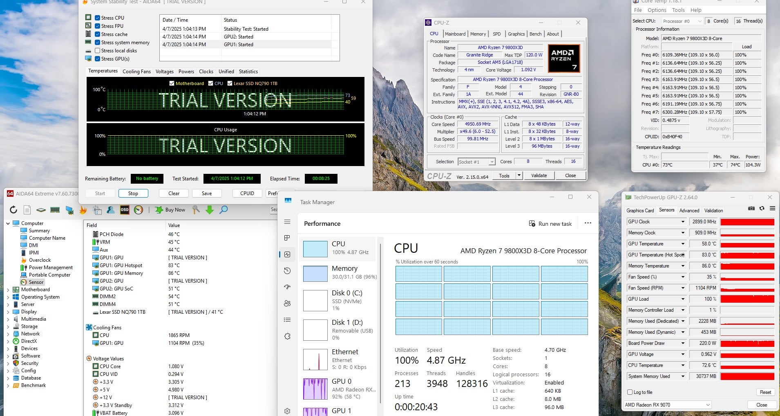The image size is (780, 416).
Task: Switch to the Cooling Fans tab in stability test
Action: coord(136,72)
